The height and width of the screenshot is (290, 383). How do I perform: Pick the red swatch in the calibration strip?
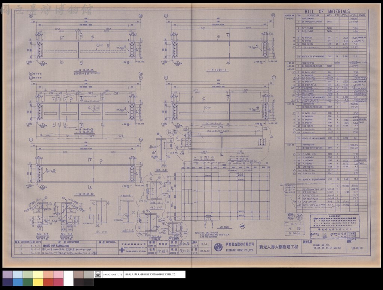[48, 282]
